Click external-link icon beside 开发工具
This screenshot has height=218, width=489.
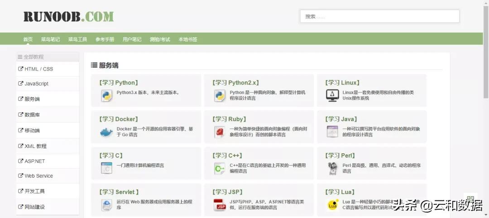[x=20, y=191]
